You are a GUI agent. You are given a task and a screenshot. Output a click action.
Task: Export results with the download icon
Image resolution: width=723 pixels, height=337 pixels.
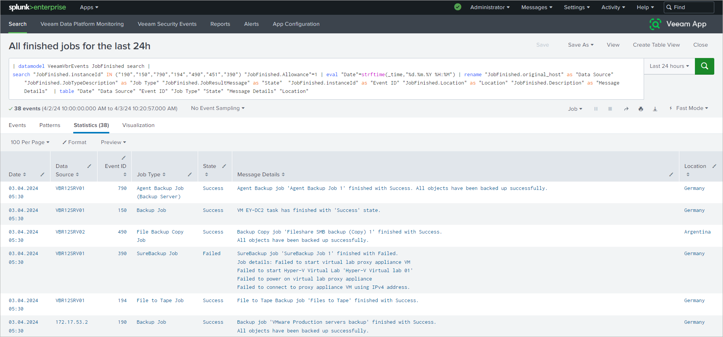coord(655,109)
